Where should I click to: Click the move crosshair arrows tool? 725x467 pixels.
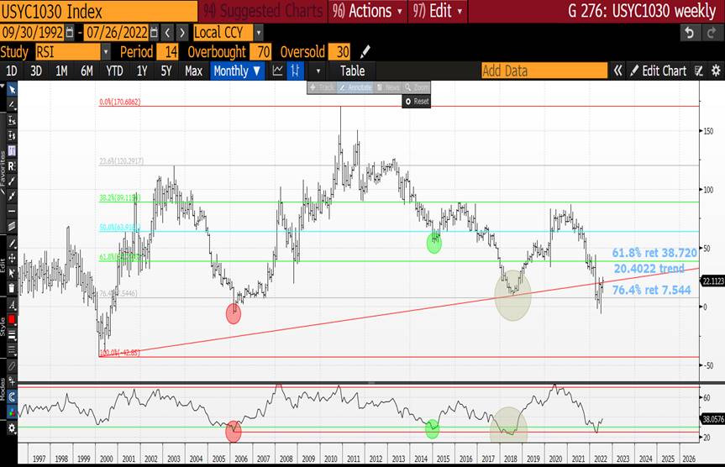pyautogui.click(x=12, y=258)
